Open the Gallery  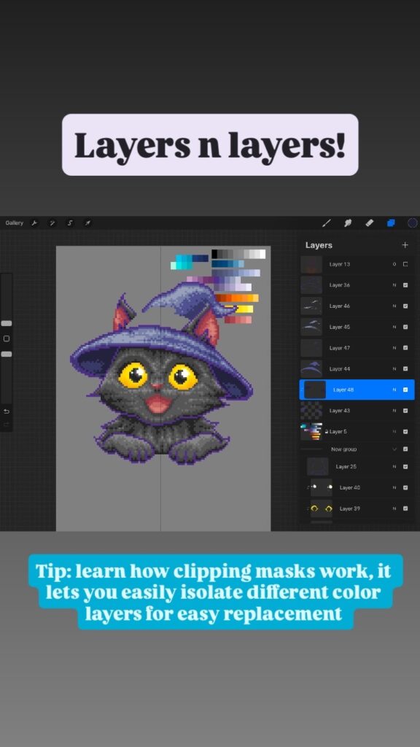click(15, 223)
